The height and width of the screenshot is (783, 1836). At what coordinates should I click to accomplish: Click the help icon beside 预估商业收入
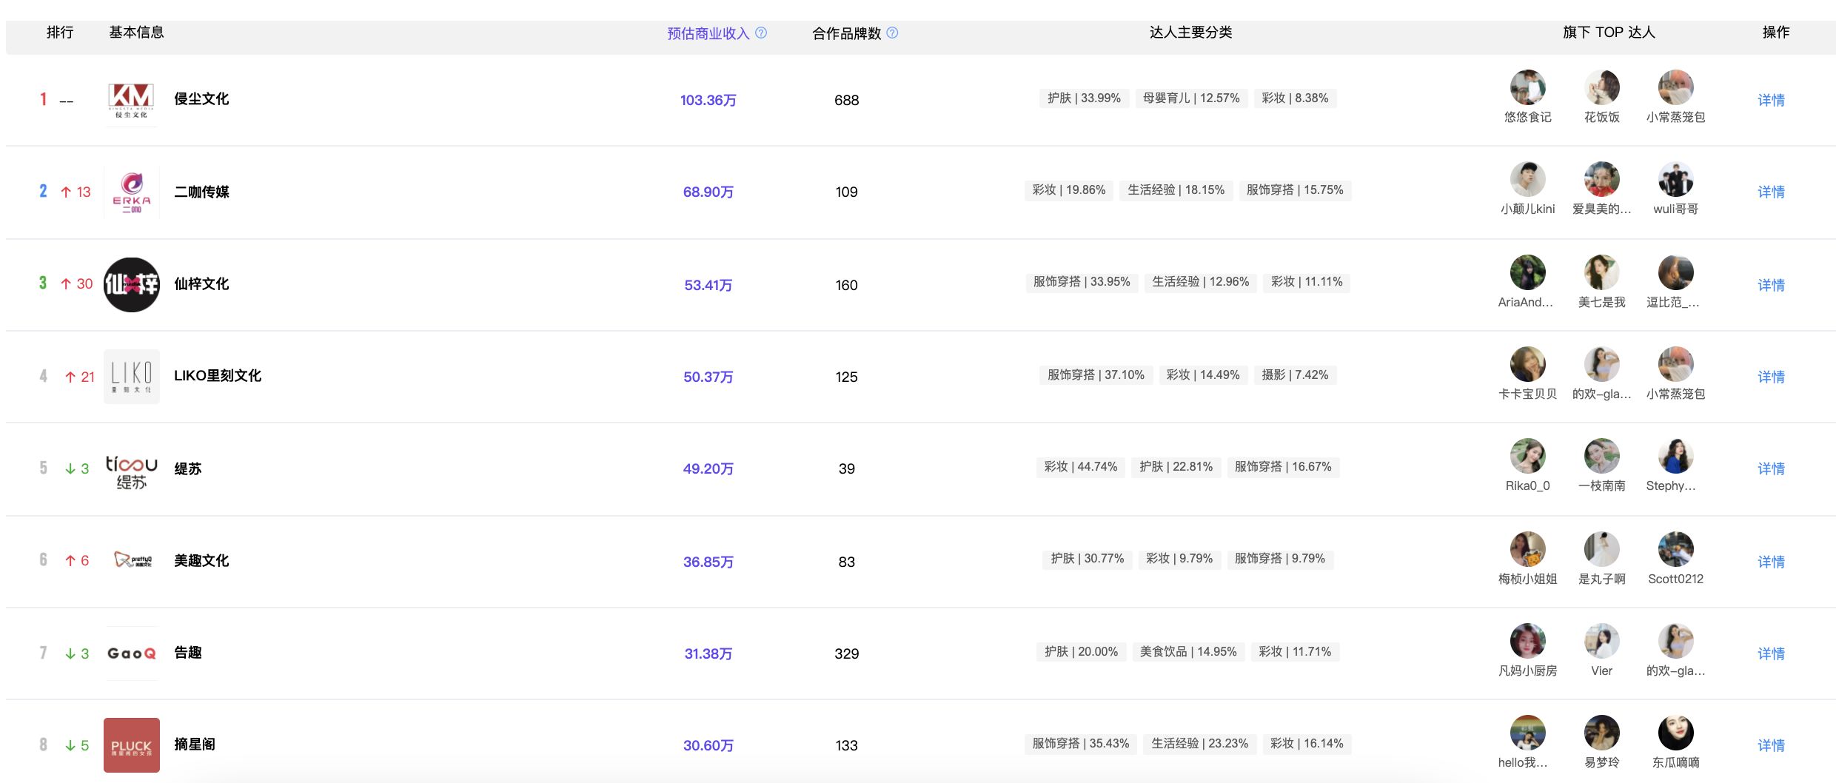point(761,33)
